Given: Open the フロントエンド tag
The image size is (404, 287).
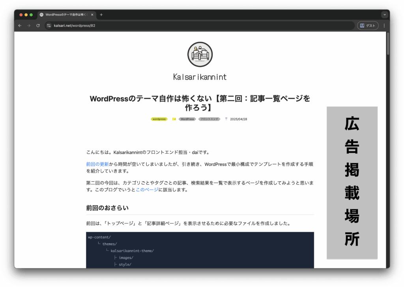Looking at the screenshot, I should point(209,119).
